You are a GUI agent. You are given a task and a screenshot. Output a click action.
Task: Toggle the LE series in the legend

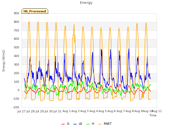78,124
